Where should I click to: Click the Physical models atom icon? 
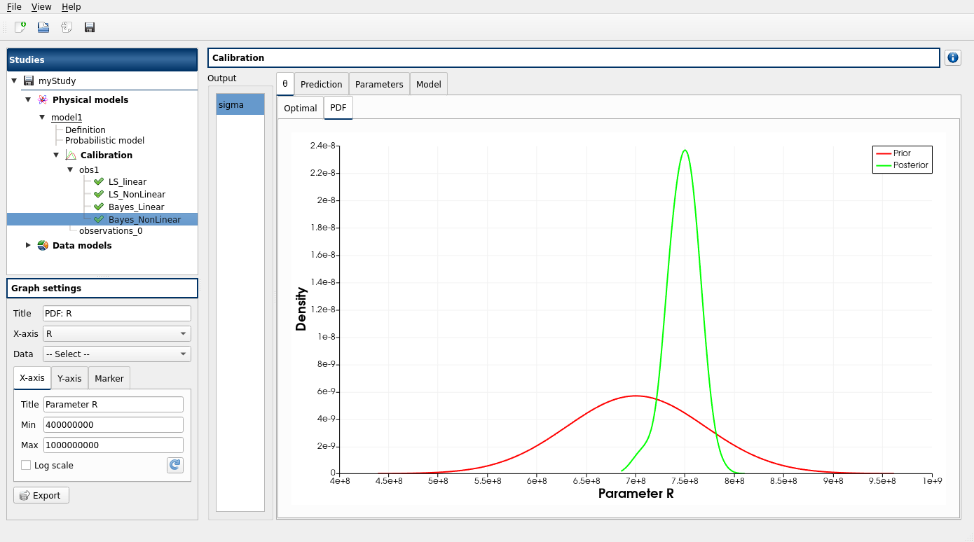click(43, 99)
